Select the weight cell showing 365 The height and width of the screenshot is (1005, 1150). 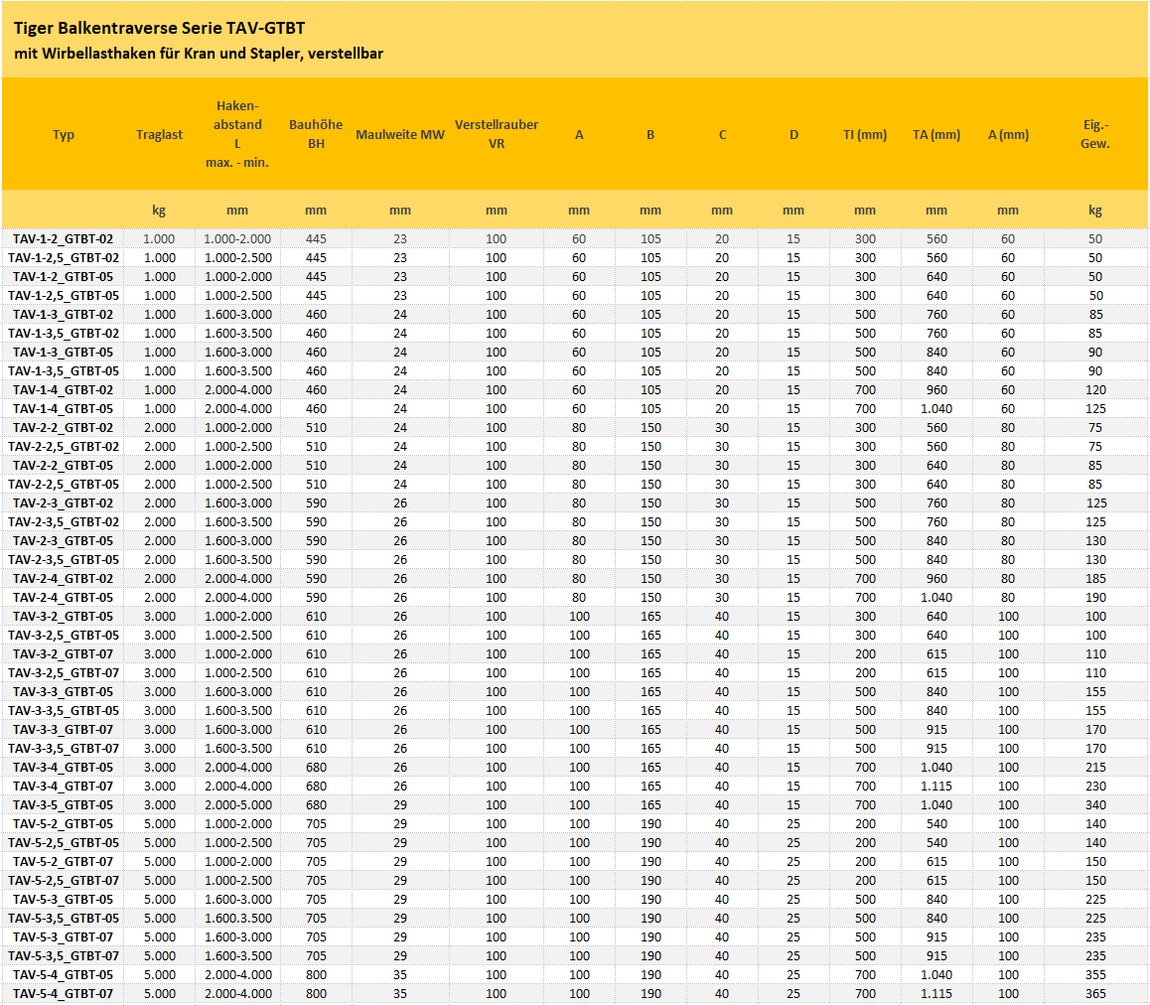pyautogui.click(x=1095, y=994)
